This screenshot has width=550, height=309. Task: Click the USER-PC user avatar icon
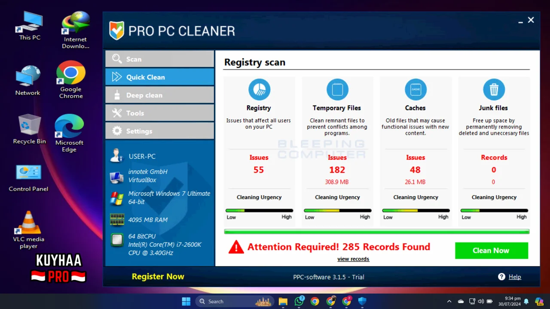[x=116, y=155]
